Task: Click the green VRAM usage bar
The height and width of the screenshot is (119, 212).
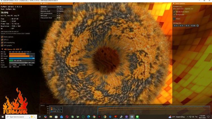Action: pos(11,60)
